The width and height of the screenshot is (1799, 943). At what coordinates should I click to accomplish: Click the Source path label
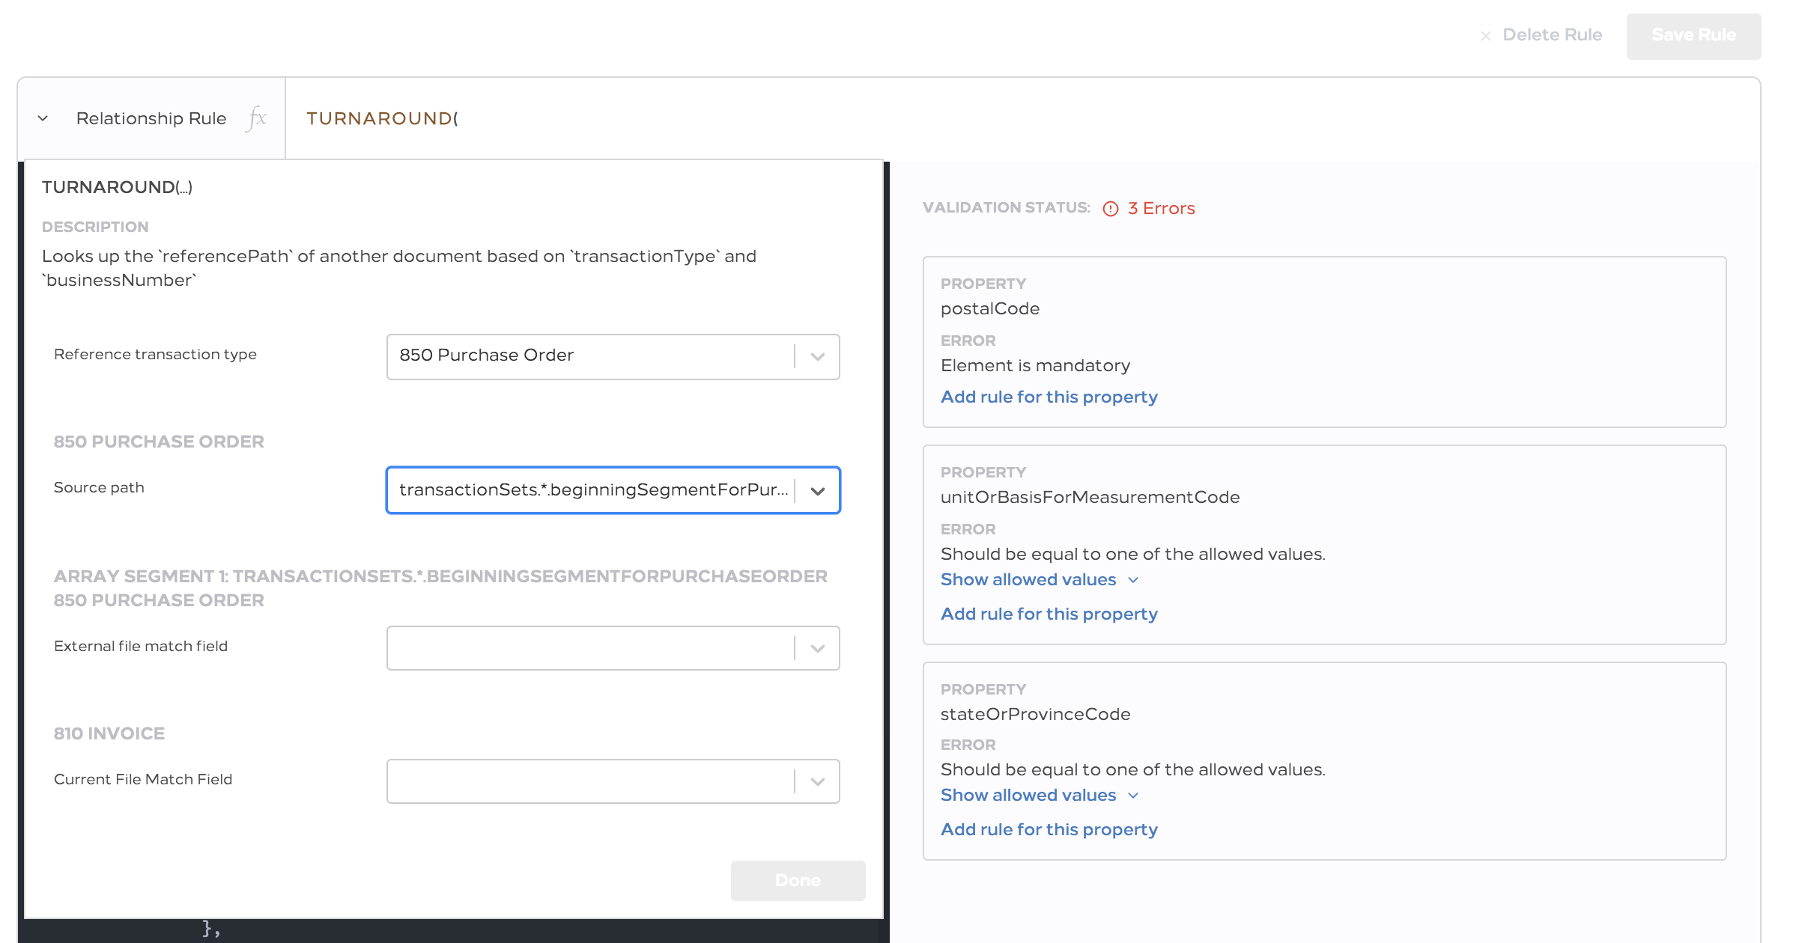[99, 487]
